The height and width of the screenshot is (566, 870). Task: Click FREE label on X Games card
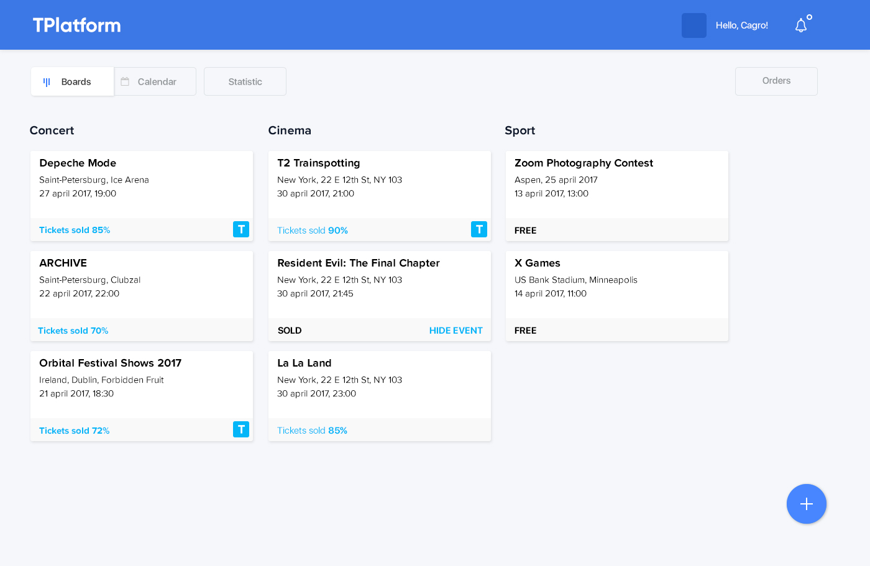(x=526, y=331)
